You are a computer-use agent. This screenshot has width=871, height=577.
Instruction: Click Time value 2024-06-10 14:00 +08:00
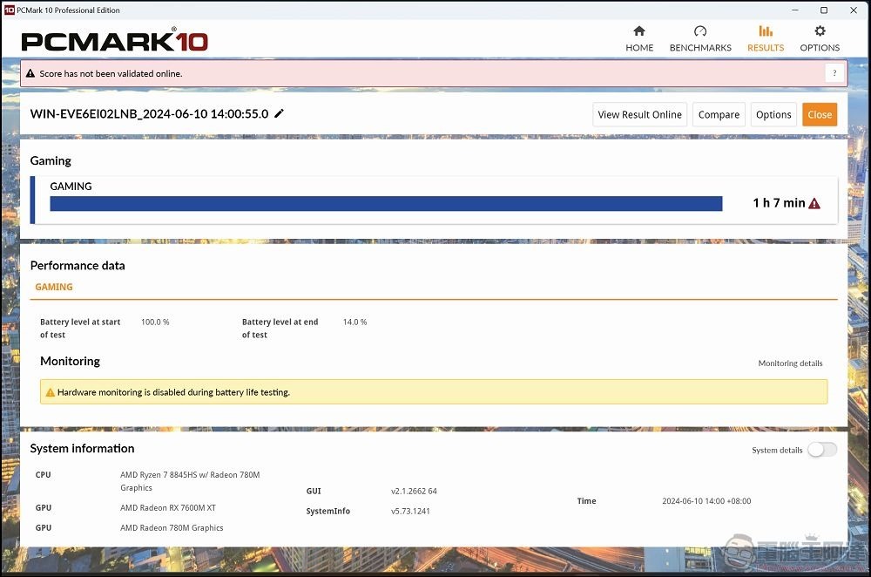tap(706, 501)
